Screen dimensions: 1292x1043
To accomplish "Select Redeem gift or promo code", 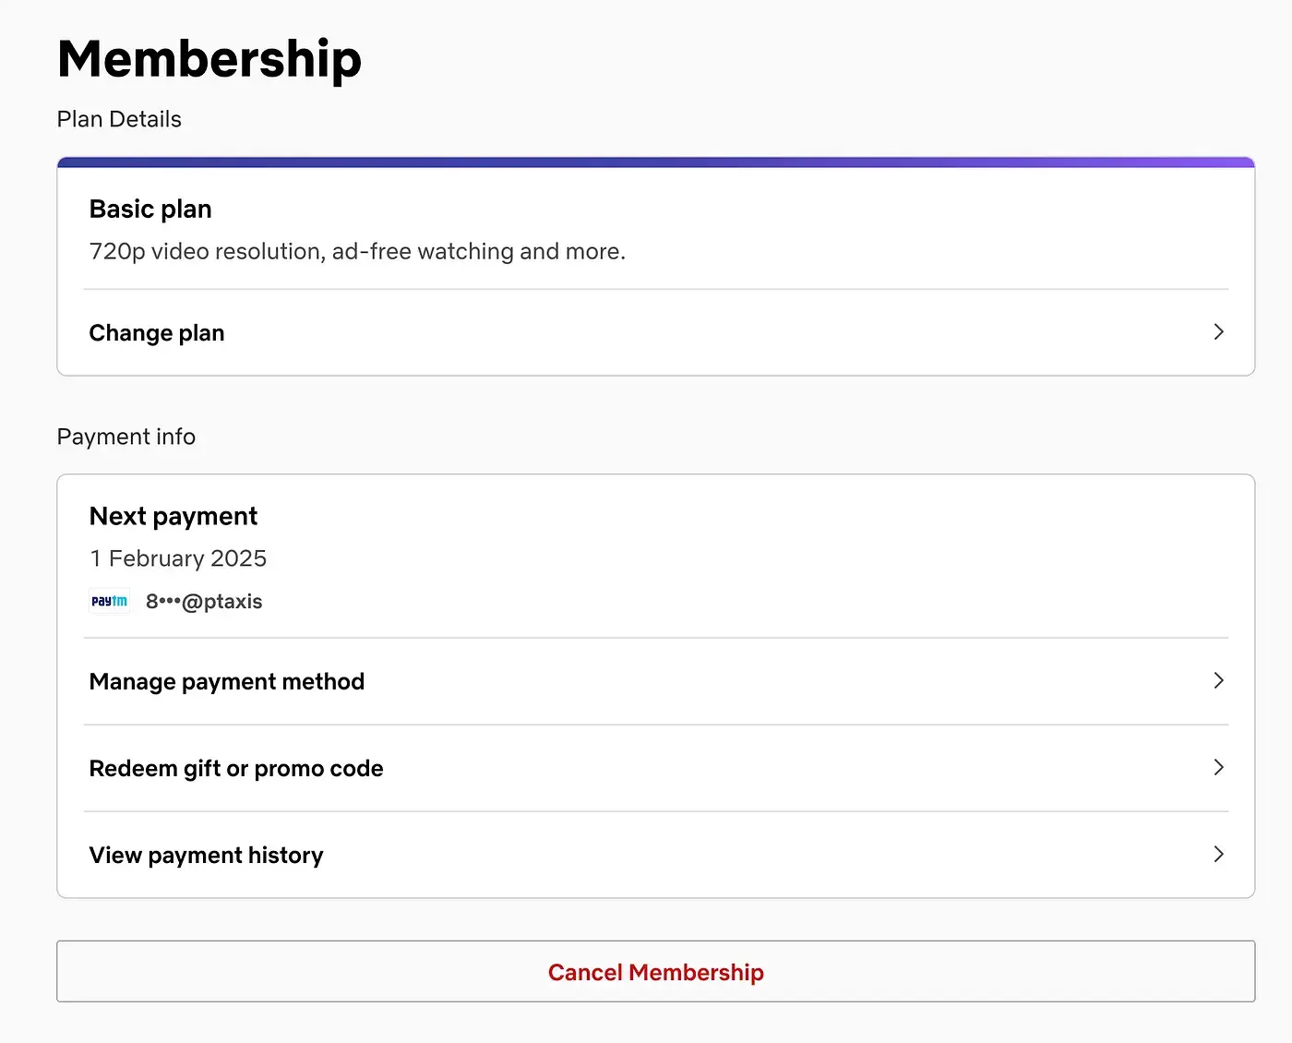I will 236,768.
